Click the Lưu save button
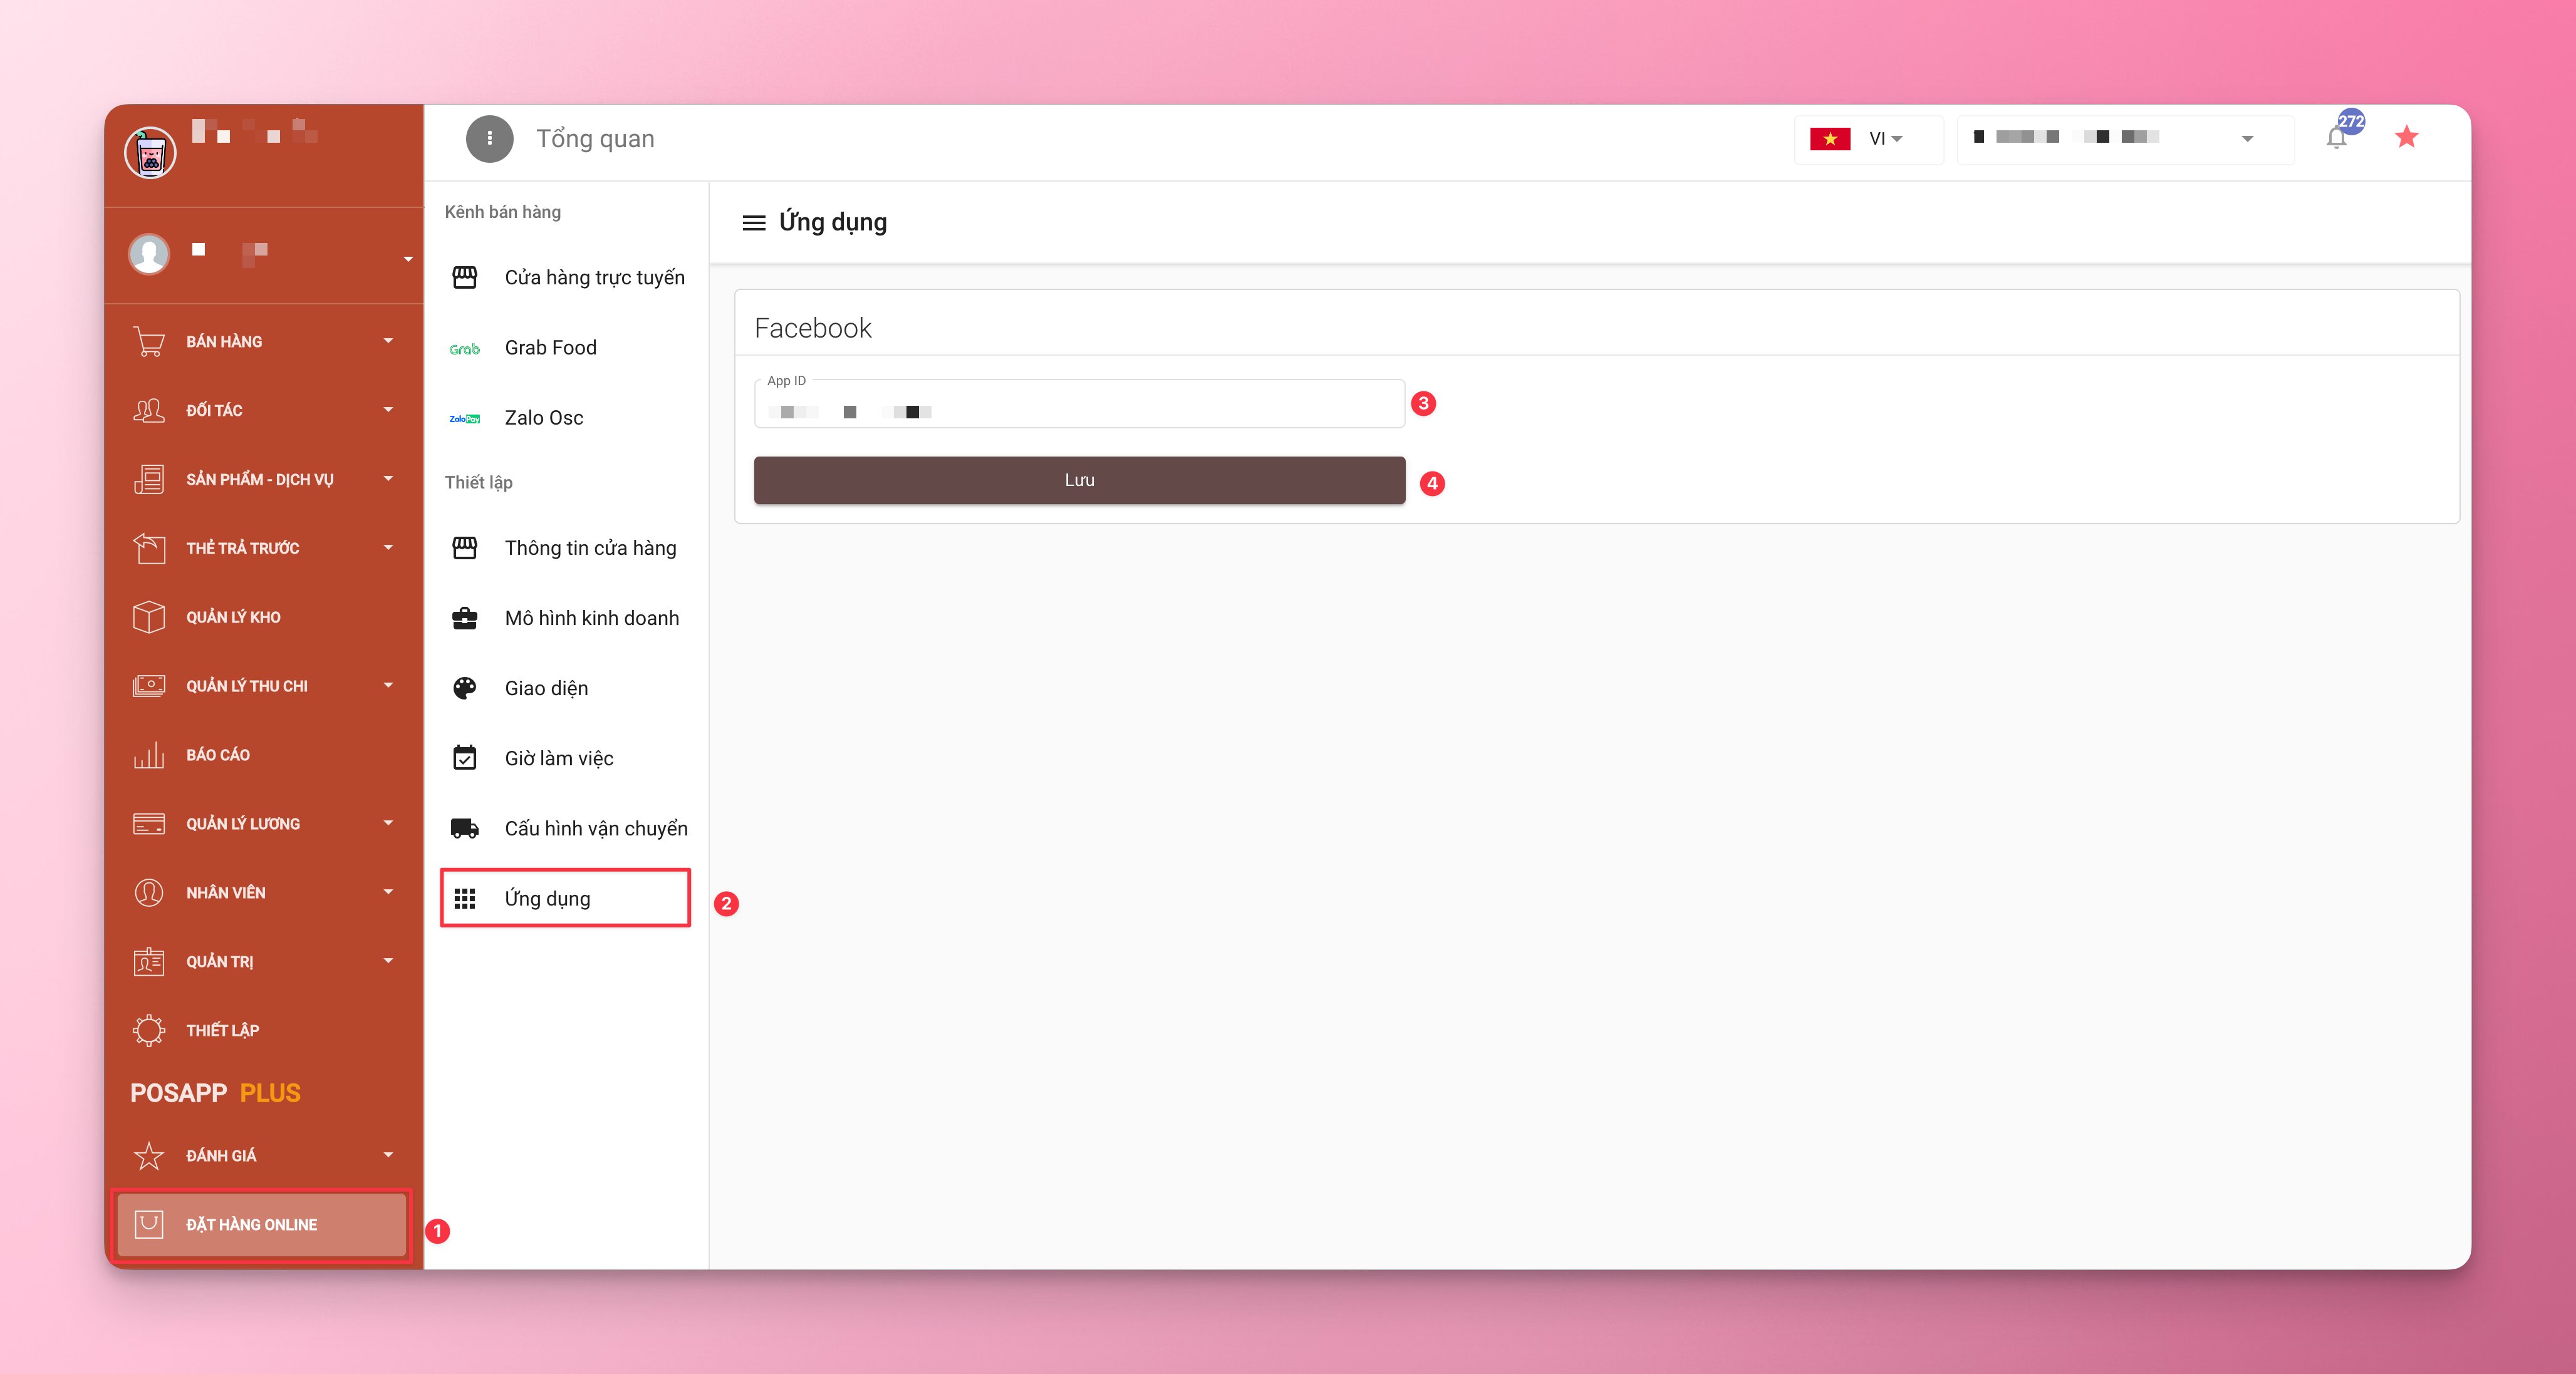 [x=1078, y=480]
